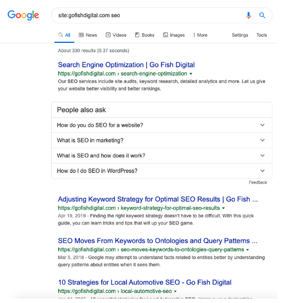The image size is (284, 303).
Task: Click into the search query input field
Action: pyautogui.click(x=149, y=15)
